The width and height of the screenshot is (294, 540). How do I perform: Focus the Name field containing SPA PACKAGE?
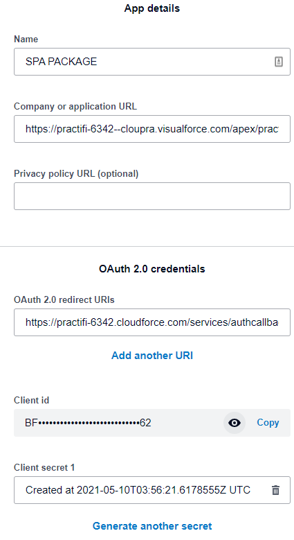click(152, 62)
